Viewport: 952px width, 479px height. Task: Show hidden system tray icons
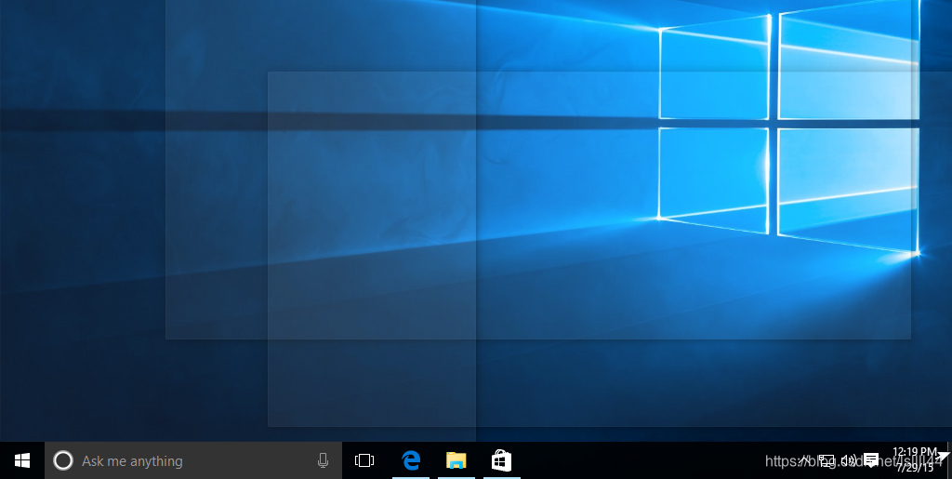(x=805, y=460)
